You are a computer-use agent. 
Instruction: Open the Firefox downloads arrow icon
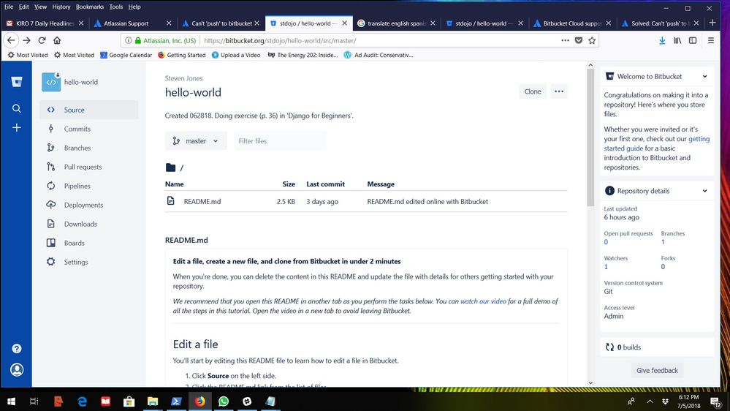pos(662,40)
